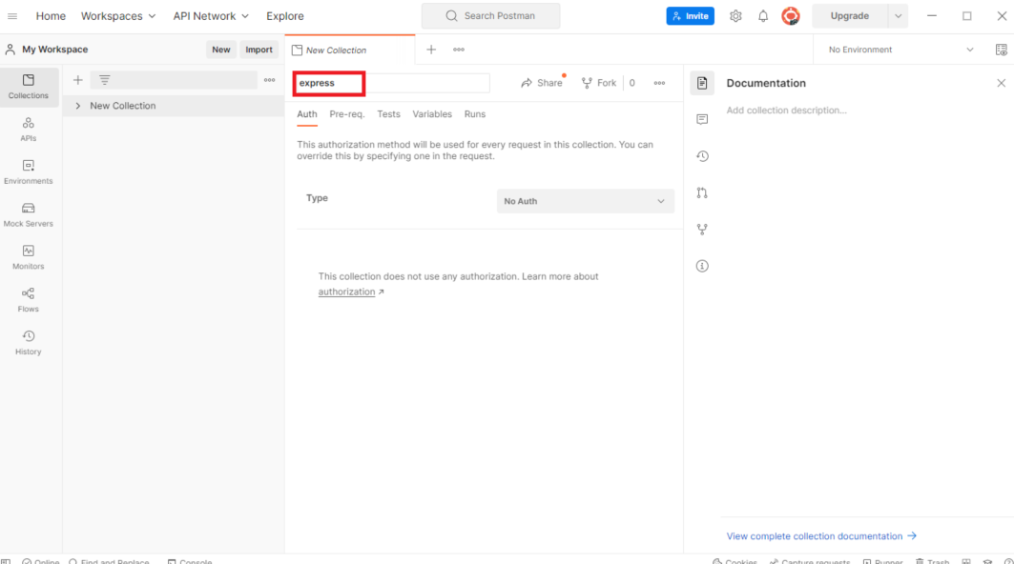Open the Environments sidebar panel

29,172
